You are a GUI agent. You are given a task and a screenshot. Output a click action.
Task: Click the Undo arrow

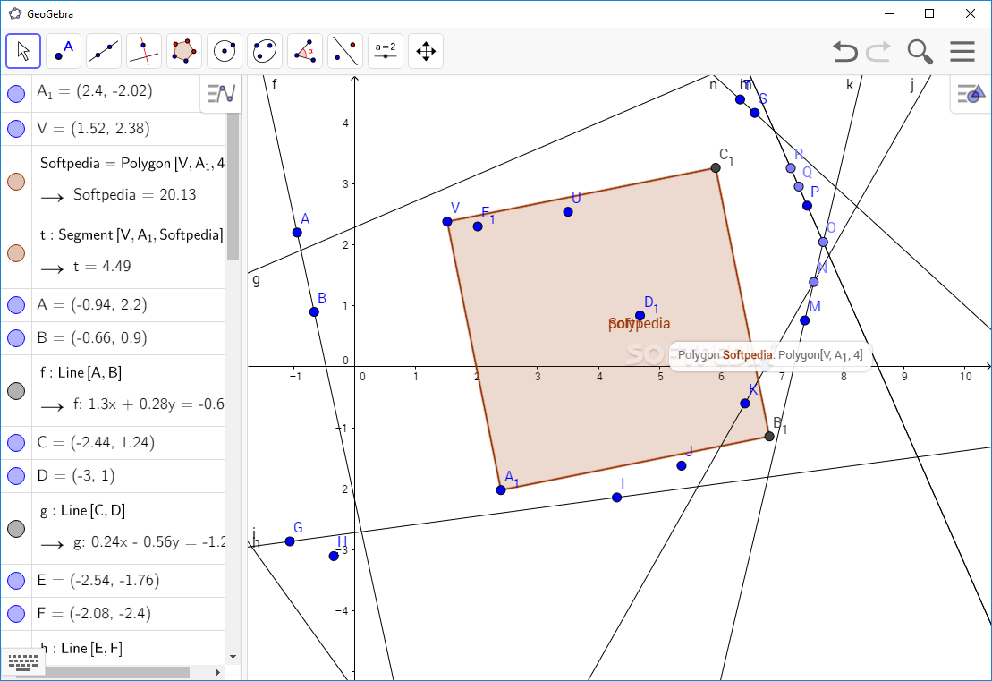844,51
